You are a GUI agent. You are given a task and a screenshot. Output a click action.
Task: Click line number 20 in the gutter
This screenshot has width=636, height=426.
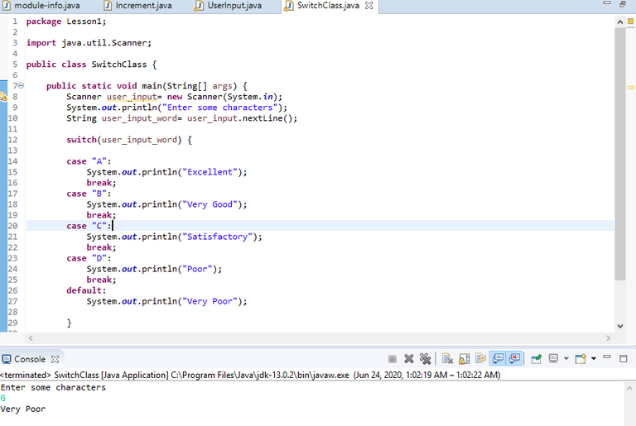[12, 226]
